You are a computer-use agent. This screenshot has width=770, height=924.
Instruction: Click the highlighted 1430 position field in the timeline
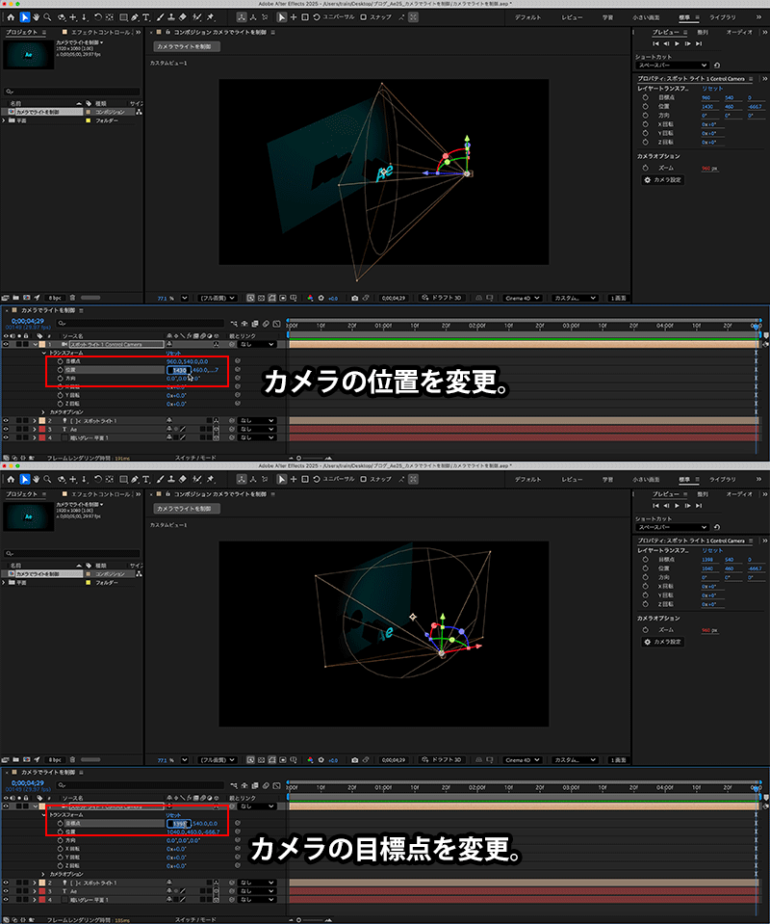click(x=179, y=369)
